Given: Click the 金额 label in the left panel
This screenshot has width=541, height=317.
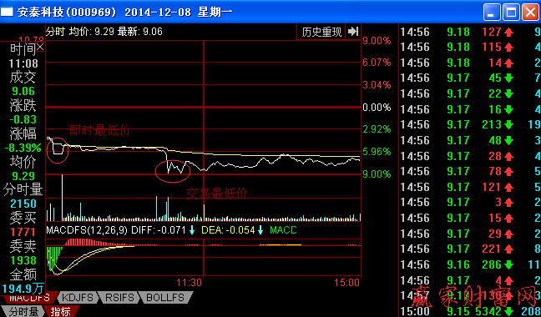Looking at the screenshot, I should coord(23,274).
